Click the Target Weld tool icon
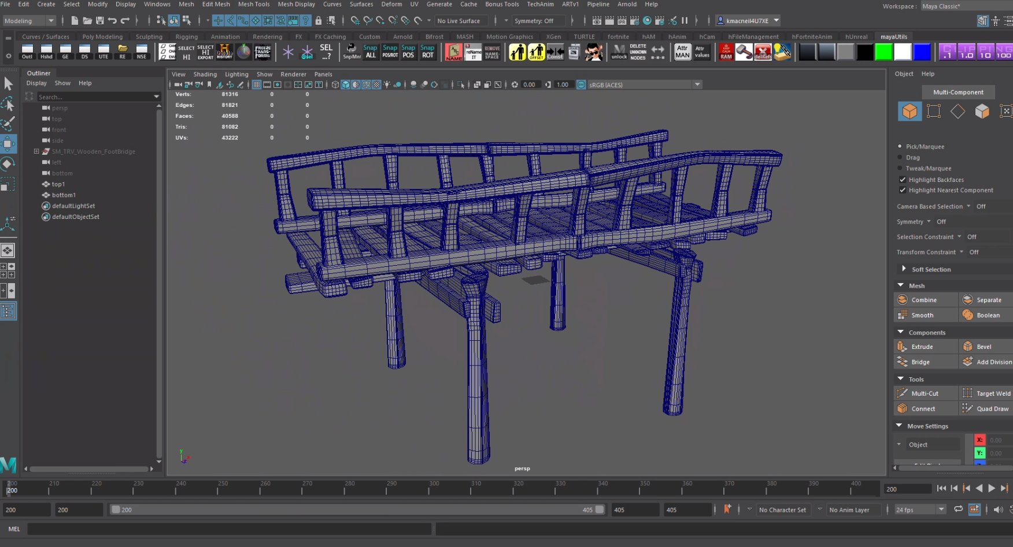Viewport: 1013px width, 547px height. coord(967,393)
